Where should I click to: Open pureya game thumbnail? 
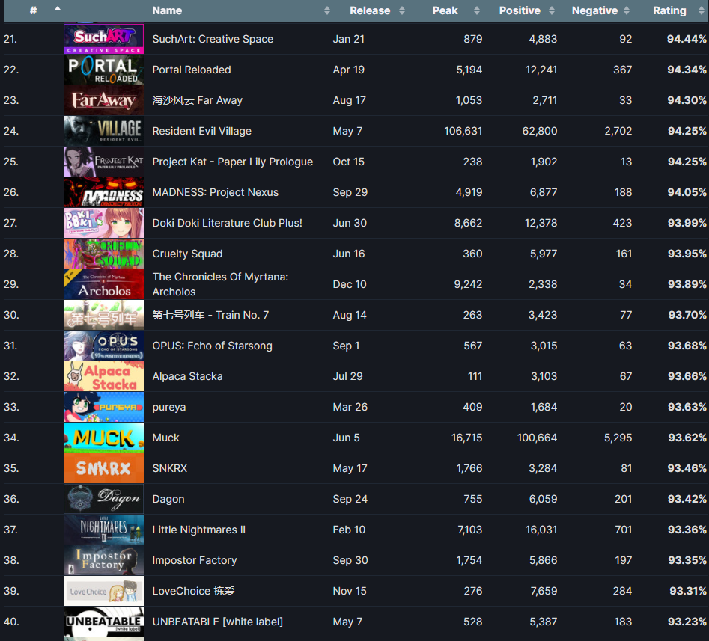click(x=103, y=407)
